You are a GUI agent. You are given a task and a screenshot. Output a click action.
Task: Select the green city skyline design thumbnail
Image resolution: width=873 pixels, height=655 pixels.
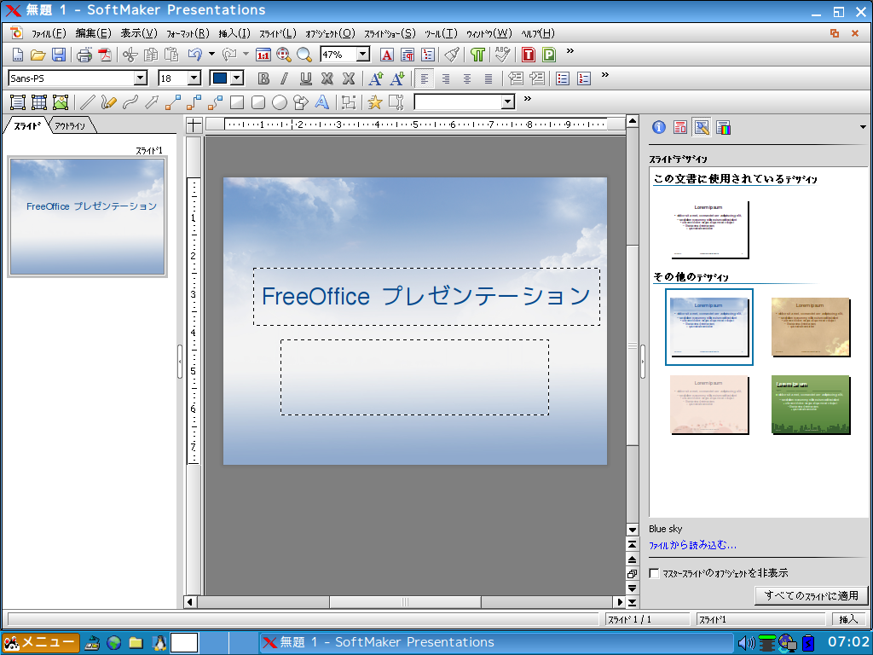[x=811, y=405]
